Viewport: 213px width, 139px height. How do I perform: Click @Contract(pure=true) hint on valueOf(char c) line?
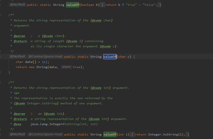[x=45, y=57]
